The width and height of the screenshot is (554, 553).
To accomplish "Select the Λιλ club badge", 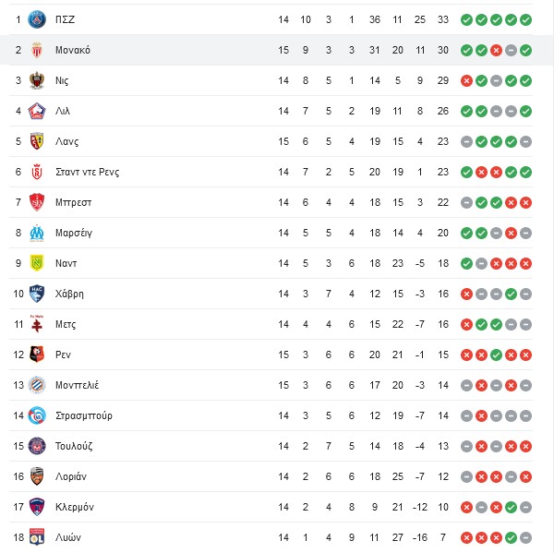I will pyautogui.click(x=37, y=111).
